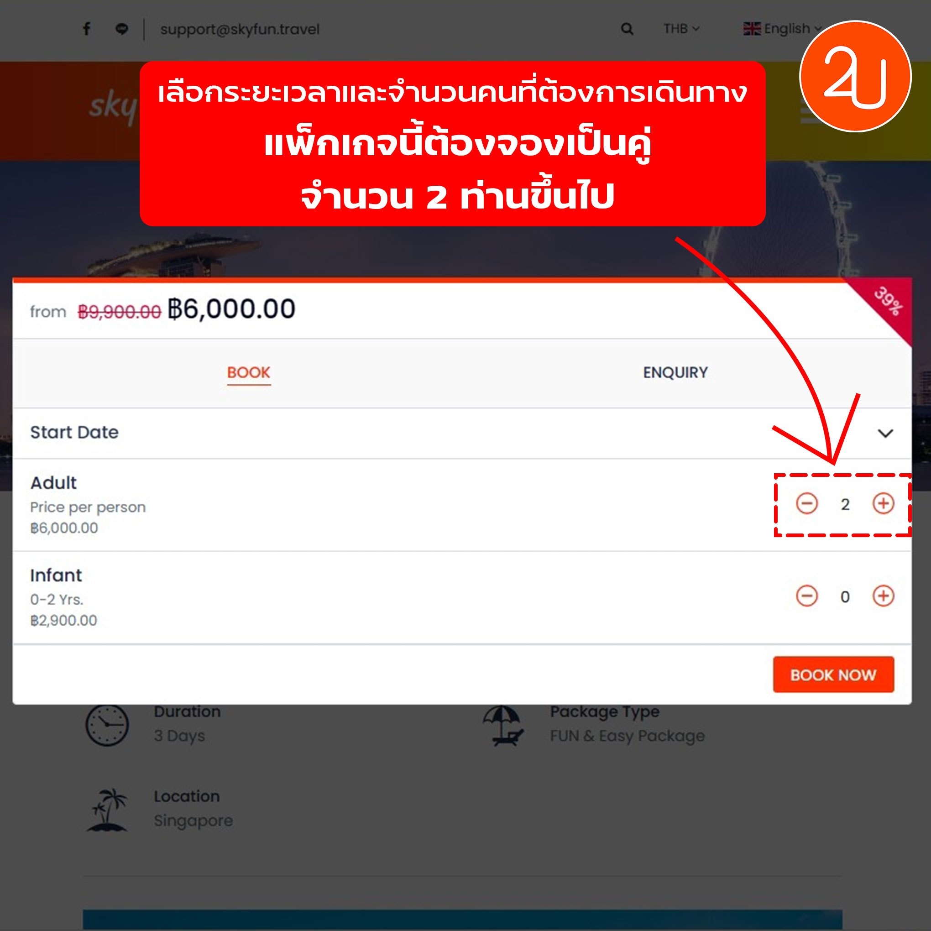
Task: Click the support@skyfun.travel email link
Action: click(x=240, y=29)
